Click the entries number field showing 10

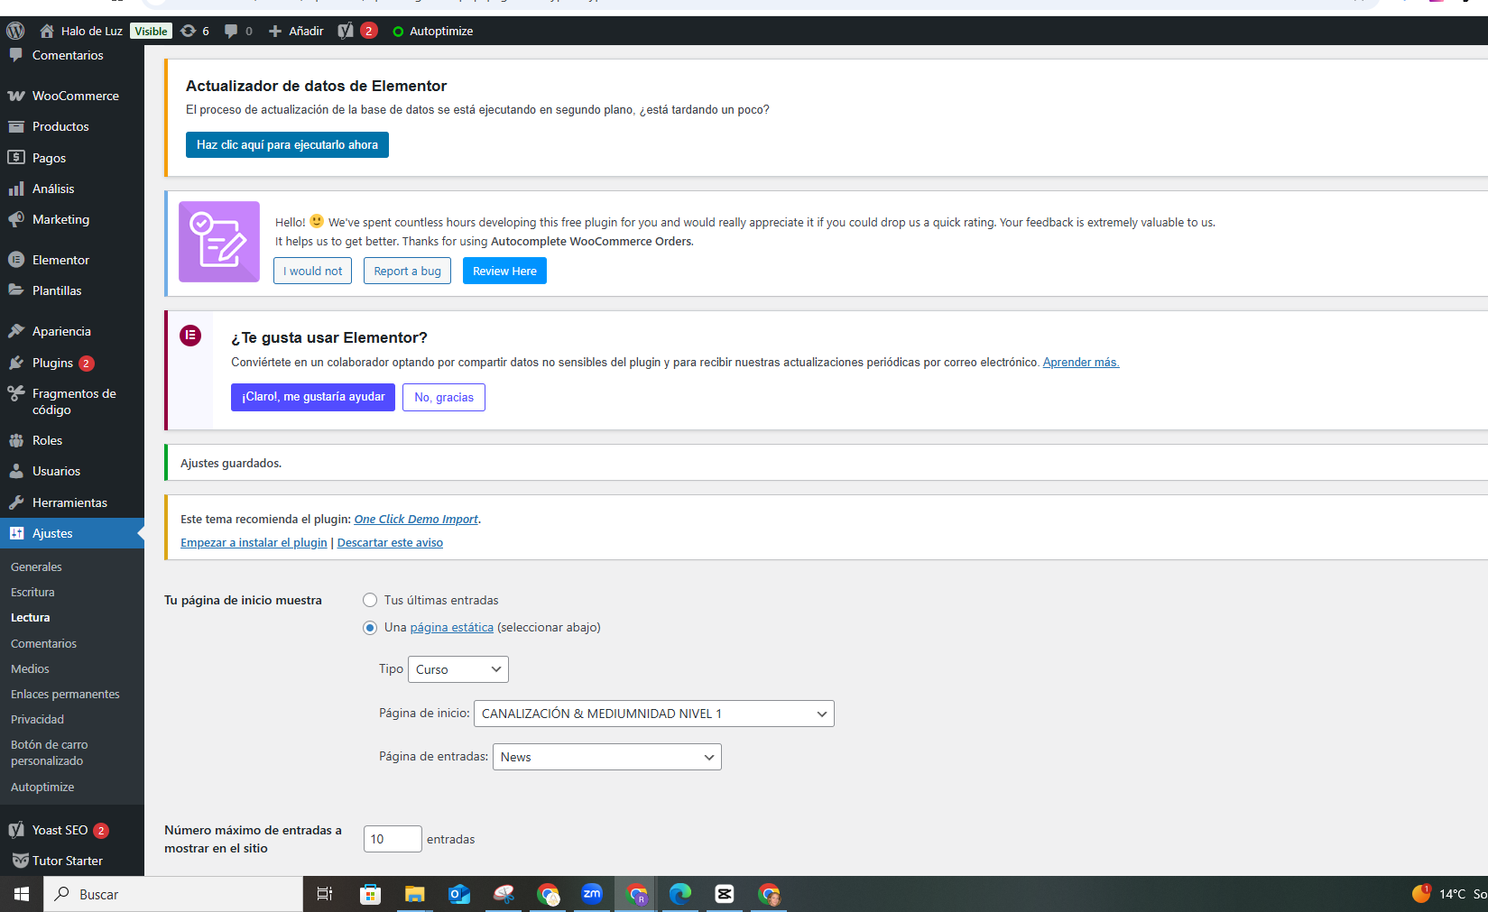[x=393, y=839]
